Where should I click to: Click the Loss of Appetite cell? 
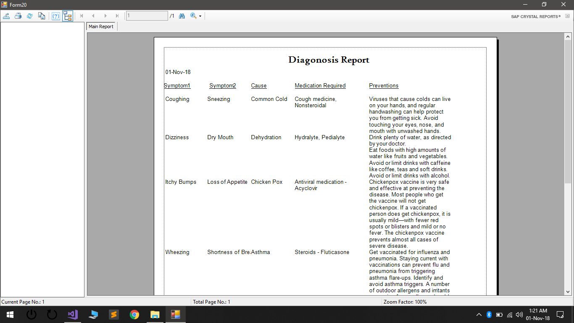tap(227, 182)
